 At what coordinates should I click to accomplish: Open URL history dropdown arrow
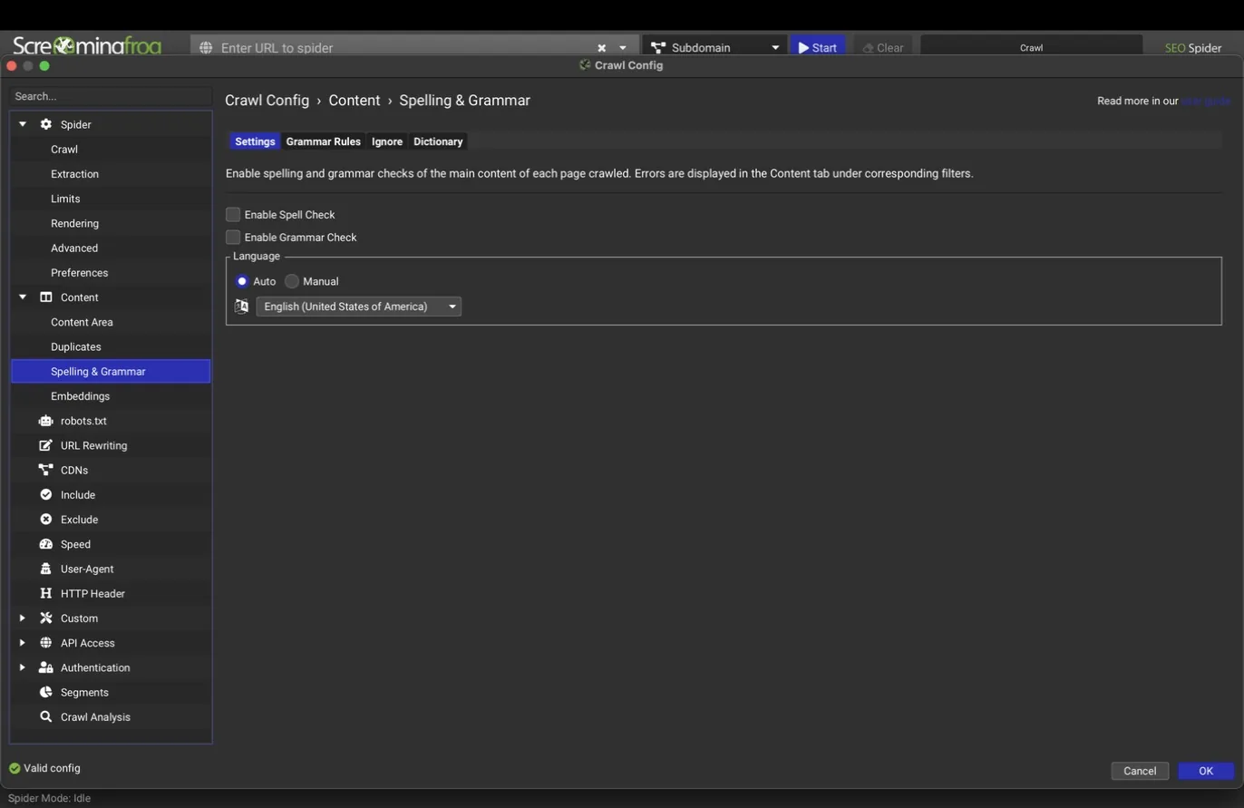[x=623, y=48]
